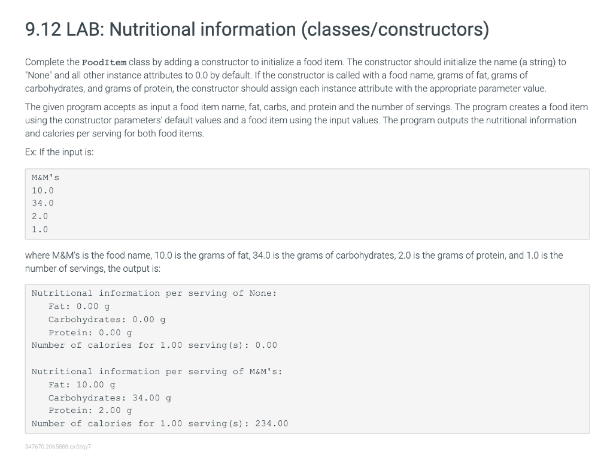This screenshot has width=613, height=458.
Task: Click the 'serving of None:' output line
Action: pos(154,293)
